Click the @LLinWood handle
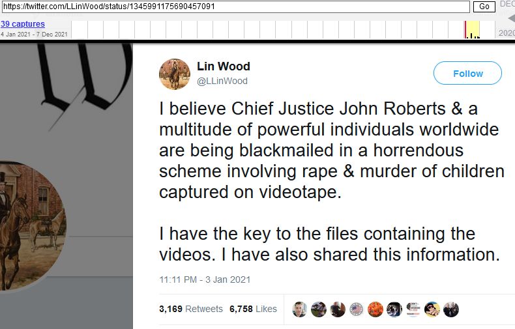Screen dimensions: 515x329 [x=222, y=81]
